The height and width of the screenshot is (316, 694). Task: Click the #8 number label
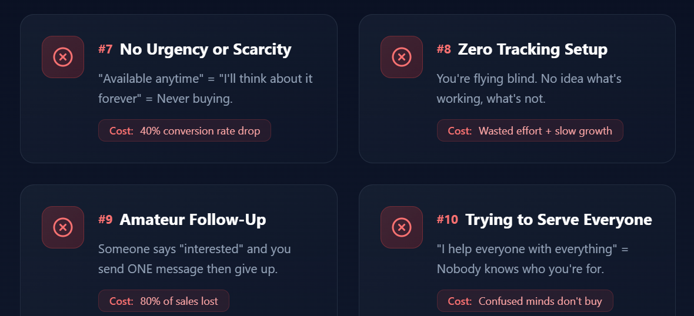(x=444, y=49)
